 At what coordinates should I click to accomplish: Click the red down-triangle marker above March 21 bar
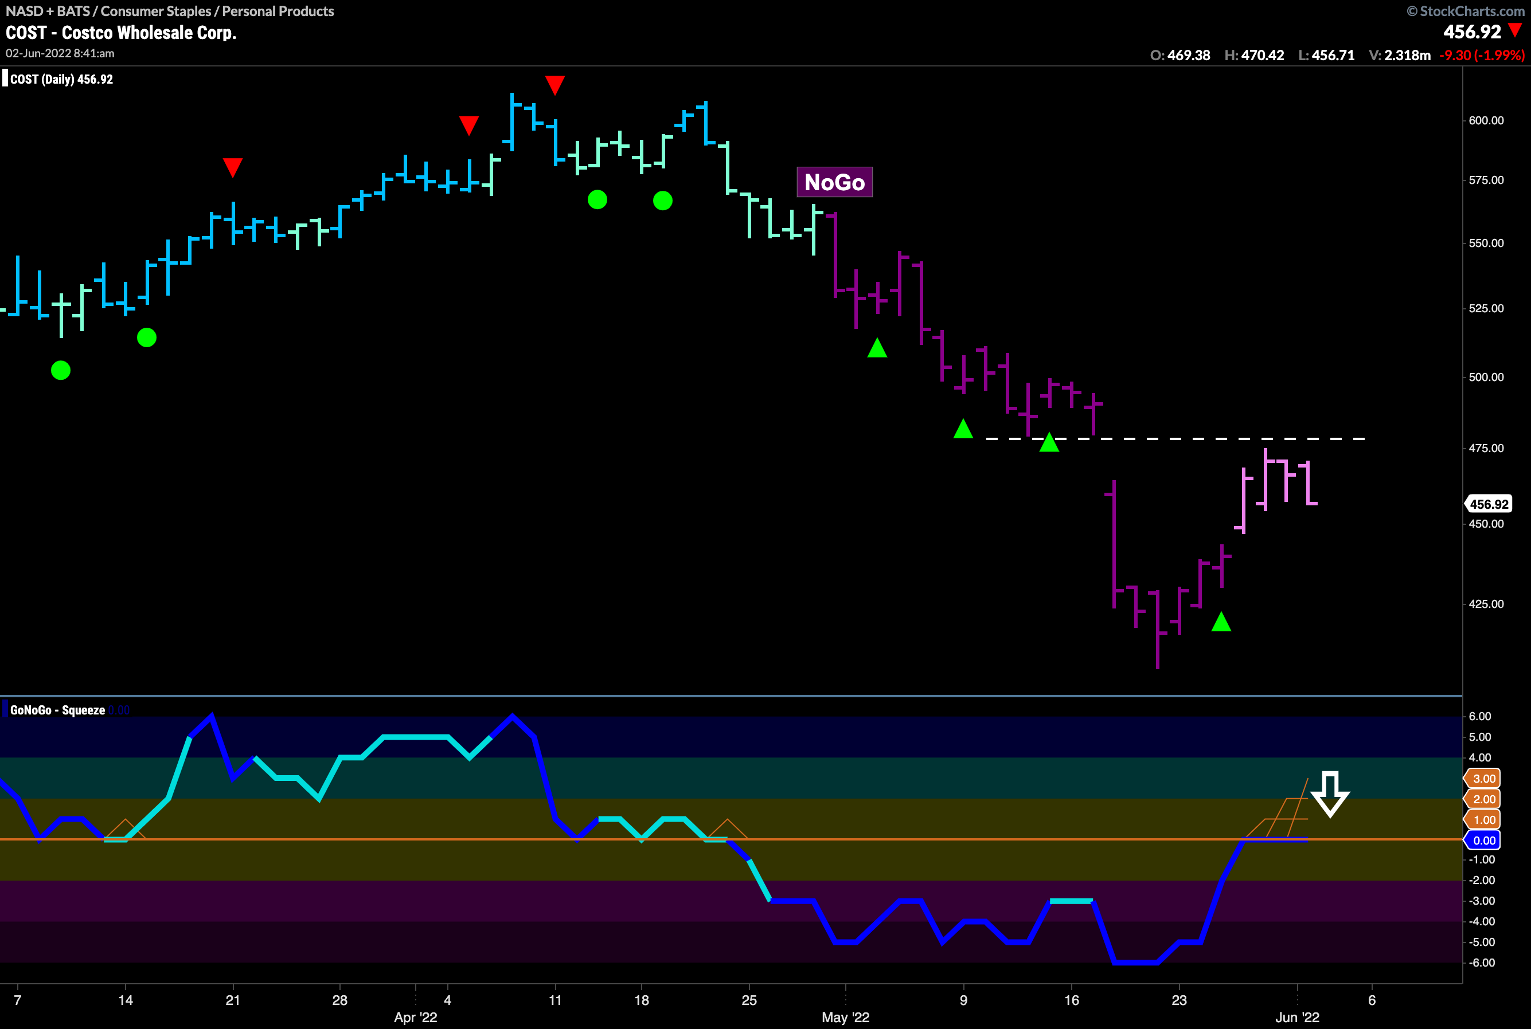click(x=232, y=167)
